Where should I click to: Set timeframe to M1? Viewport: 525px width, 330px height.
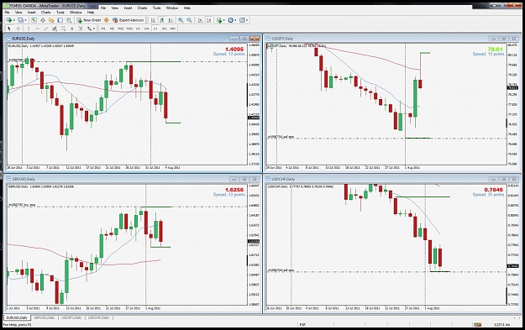pos(103,29)
